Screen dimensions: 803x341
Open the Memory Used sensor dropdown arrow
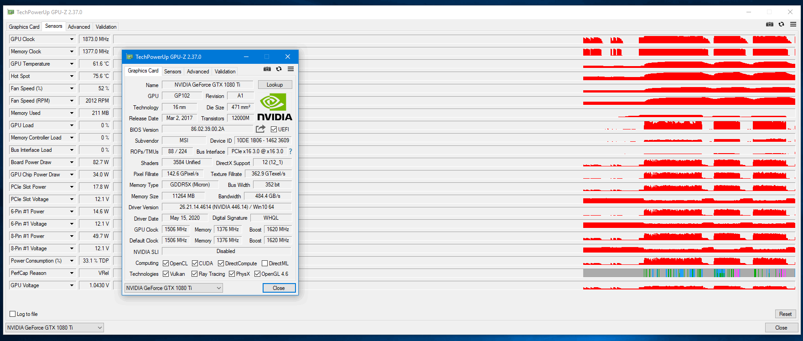(x=72, y=113)
